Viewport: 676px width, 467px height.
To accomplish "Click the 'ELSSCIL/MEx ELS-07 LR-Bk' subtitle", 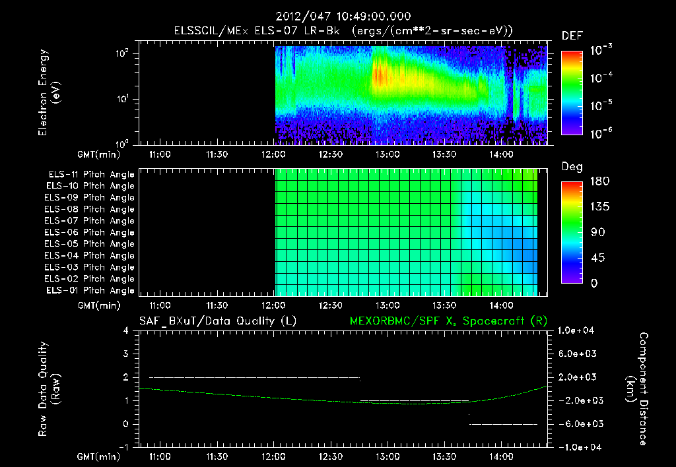I will [257, 30].
